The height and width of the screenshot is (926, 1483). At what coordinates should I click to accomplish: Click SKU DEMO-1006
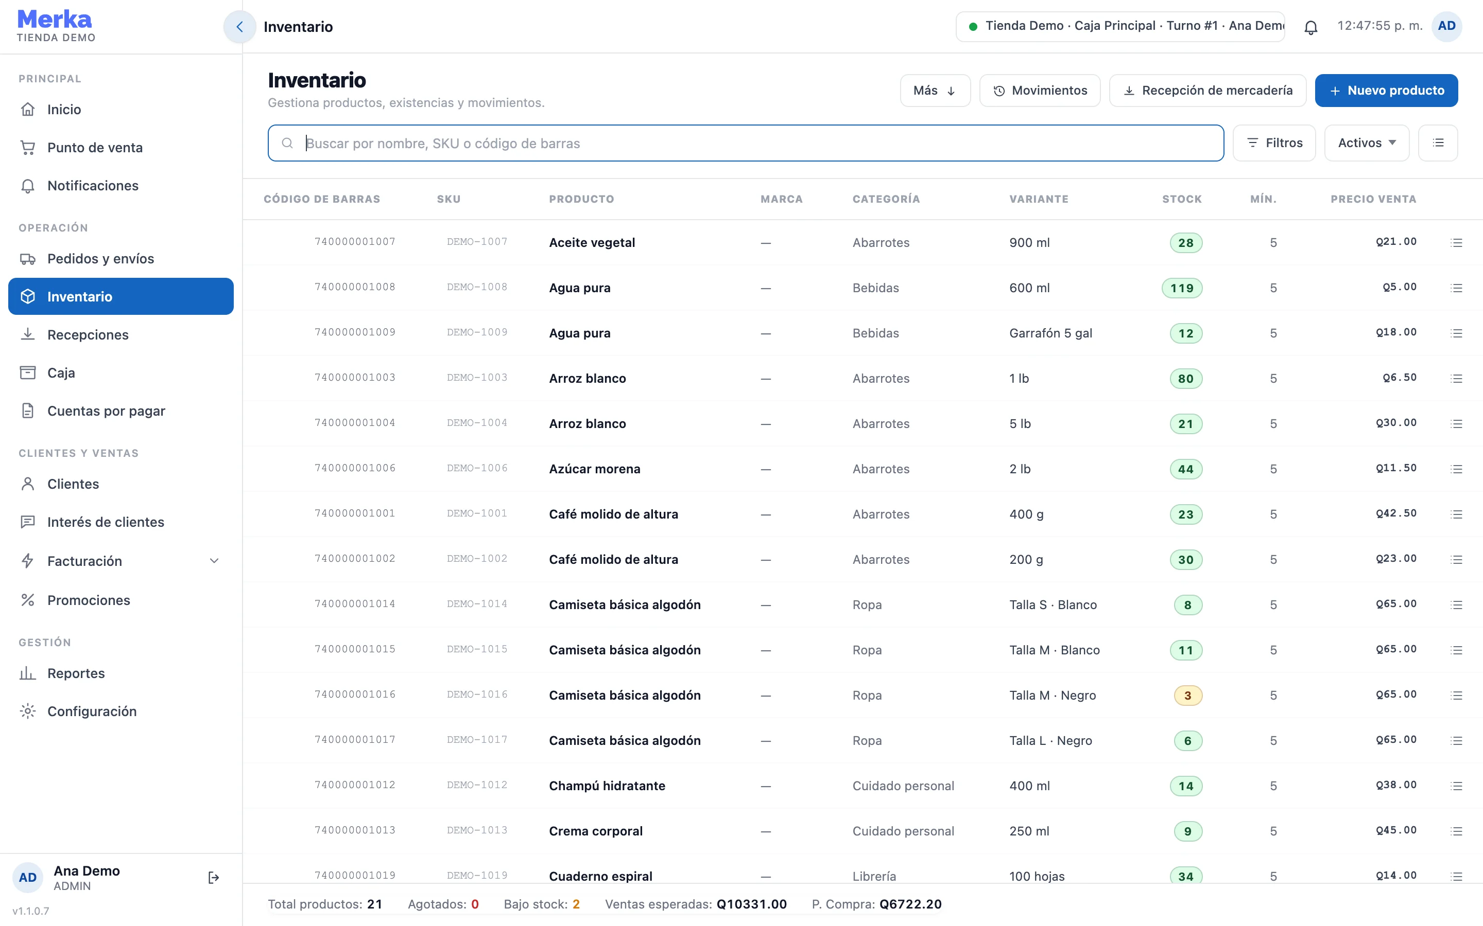coord(477,468)
